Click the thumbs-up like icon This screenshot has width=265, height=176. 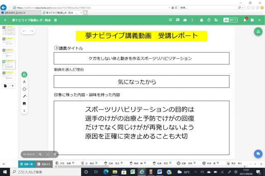coord(184,20)
